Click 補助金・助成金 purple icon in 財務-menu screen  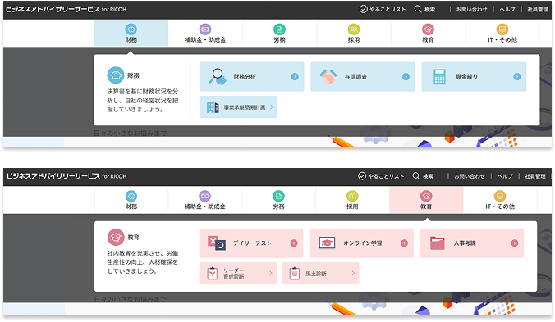(205, 29)
